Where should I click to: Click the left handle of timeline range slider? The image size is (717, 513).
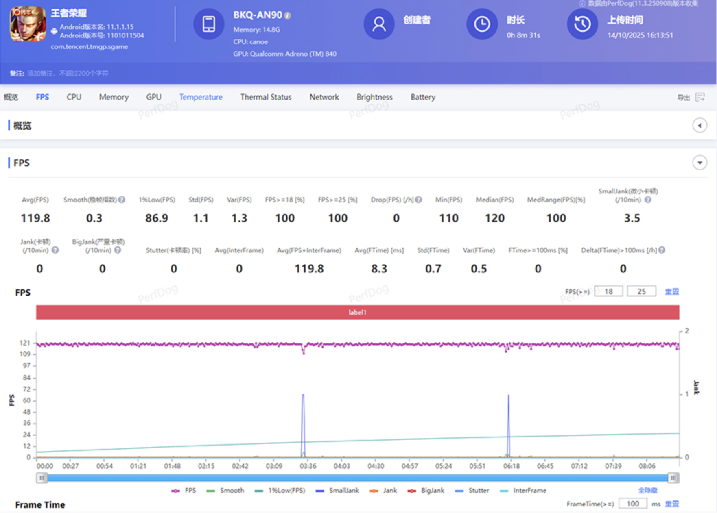pyautogui.click(x=42, y=478)
